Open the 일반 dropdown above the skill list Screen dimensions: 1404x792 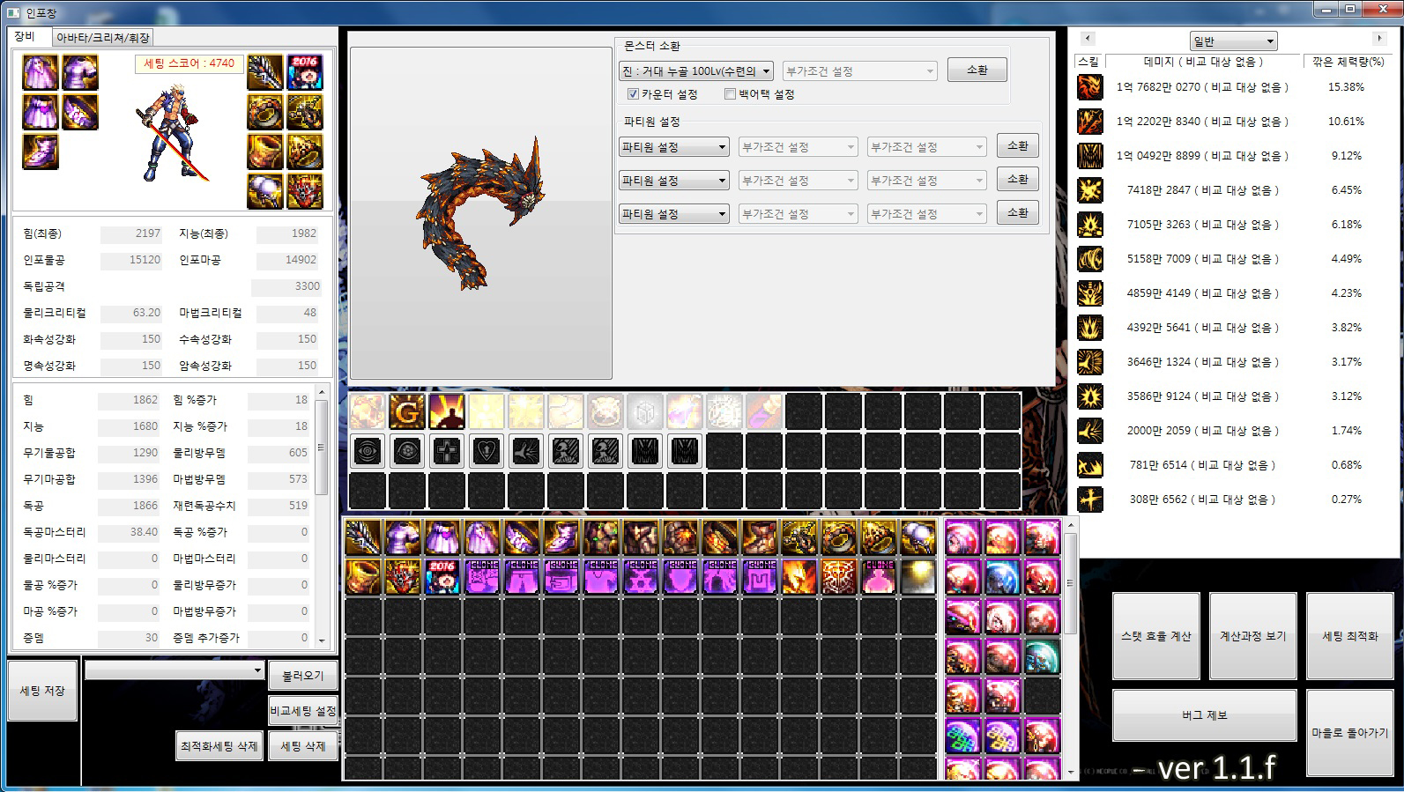pos(1233,41)
